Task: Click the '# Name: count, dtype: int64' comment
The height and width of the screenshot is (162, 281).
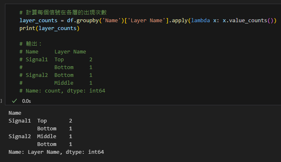Action: click(x=62, y=91)
